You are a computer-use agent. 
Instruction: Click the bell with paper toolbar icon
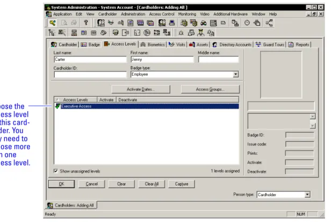pyautogui.click(x=191, y=33)
